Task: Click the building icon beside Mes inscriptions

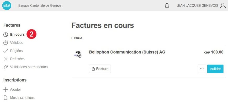Action: tap(6, 98)
